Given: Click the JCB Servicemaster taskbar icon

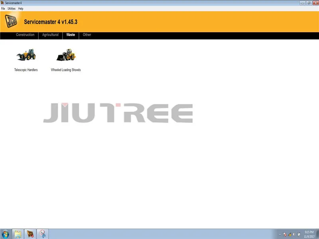Looking at the screenshot, I should tap(30, 234).
